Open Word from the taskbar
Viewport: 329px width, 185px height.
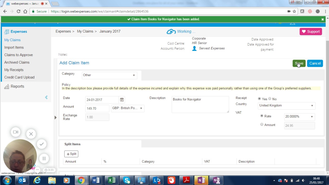96,180
